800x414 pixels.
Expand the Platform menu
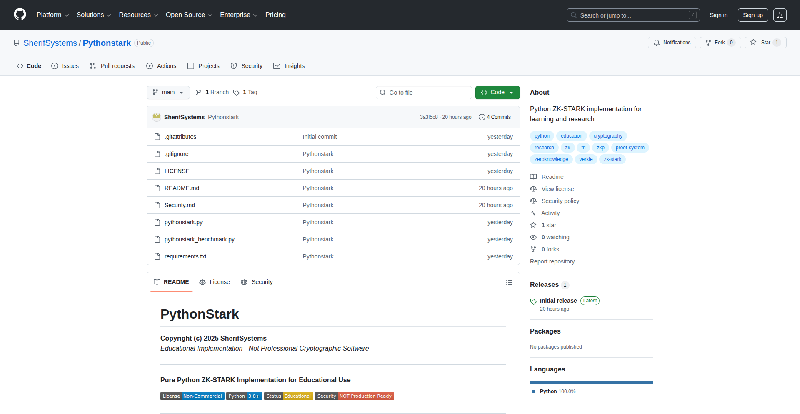pyautogui.click(x=52, y=15)
